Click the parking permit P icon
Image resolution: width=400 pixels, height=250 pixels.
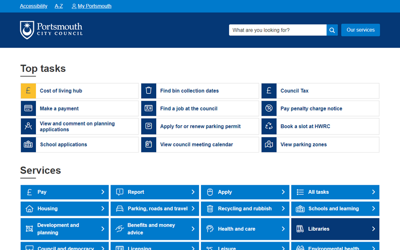(x=148, y=127)
